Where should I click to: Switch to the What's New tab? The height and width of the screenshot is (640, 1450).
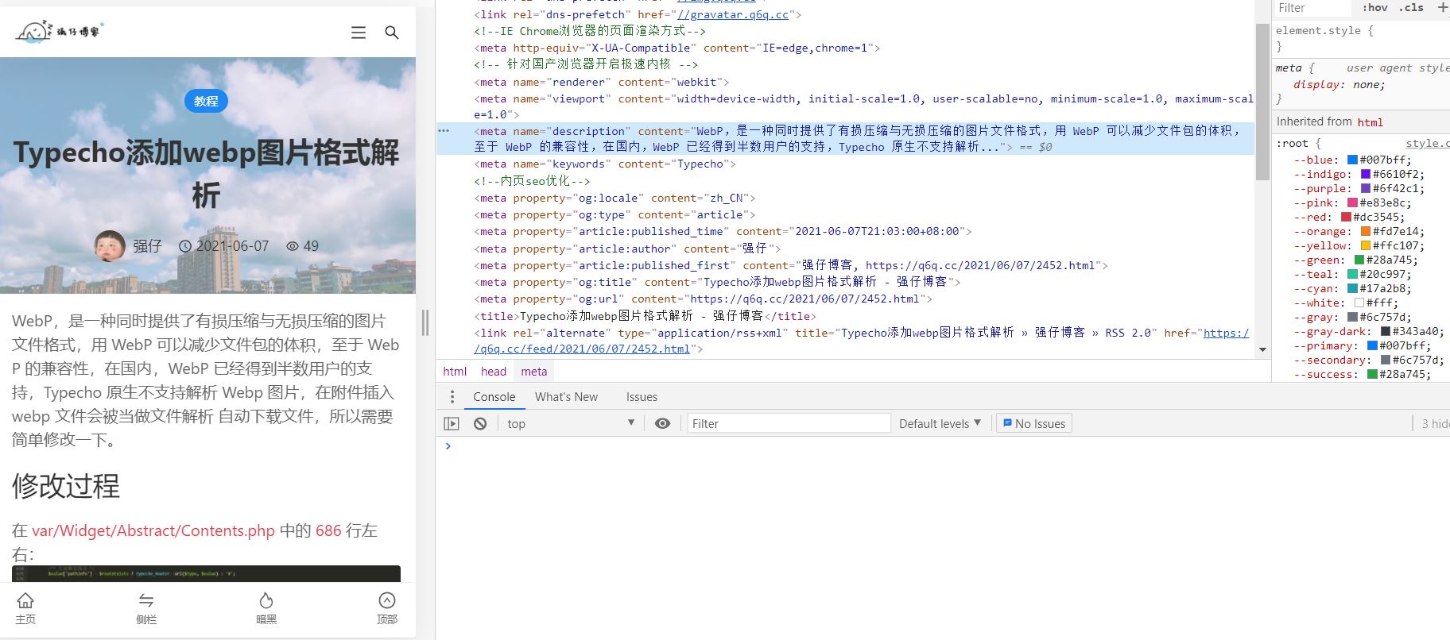(566, 397)
